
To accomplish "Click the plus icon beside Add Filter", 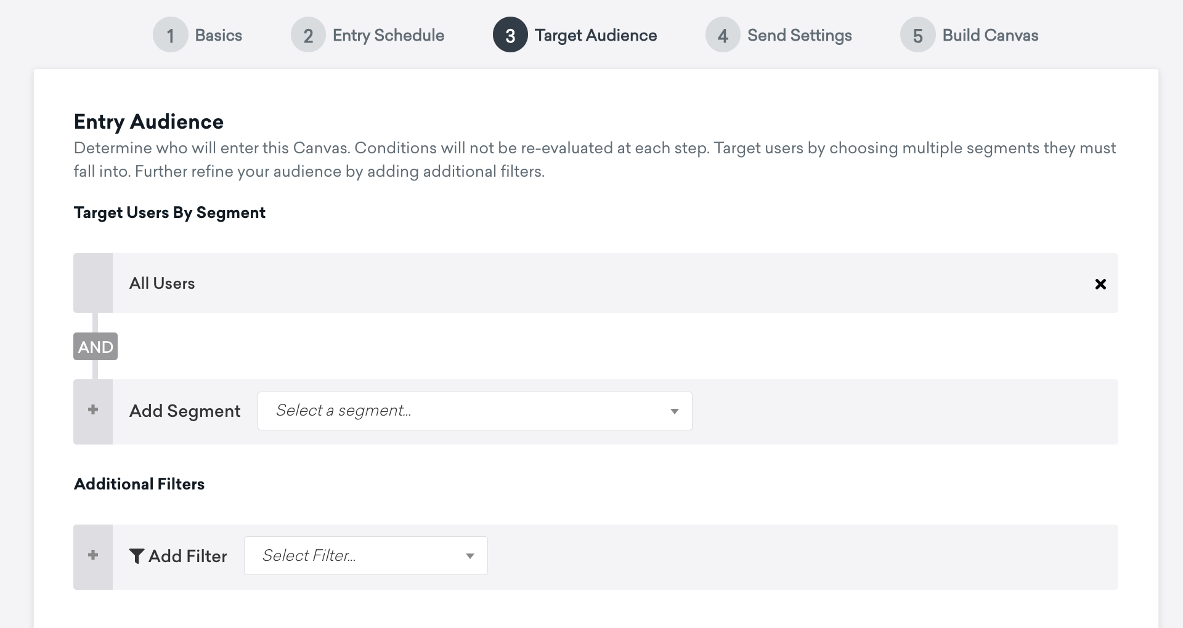I will [93, 555].
